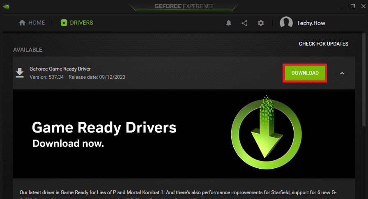Click the Game Ready Drivers banner image
Image resolution: width=368 pixels, height=199 pixels.
click(x=184, y=134)
